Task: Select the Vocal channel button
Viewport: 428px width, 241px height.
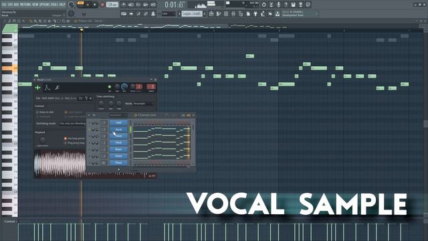Action: click(x=118, y=129)
